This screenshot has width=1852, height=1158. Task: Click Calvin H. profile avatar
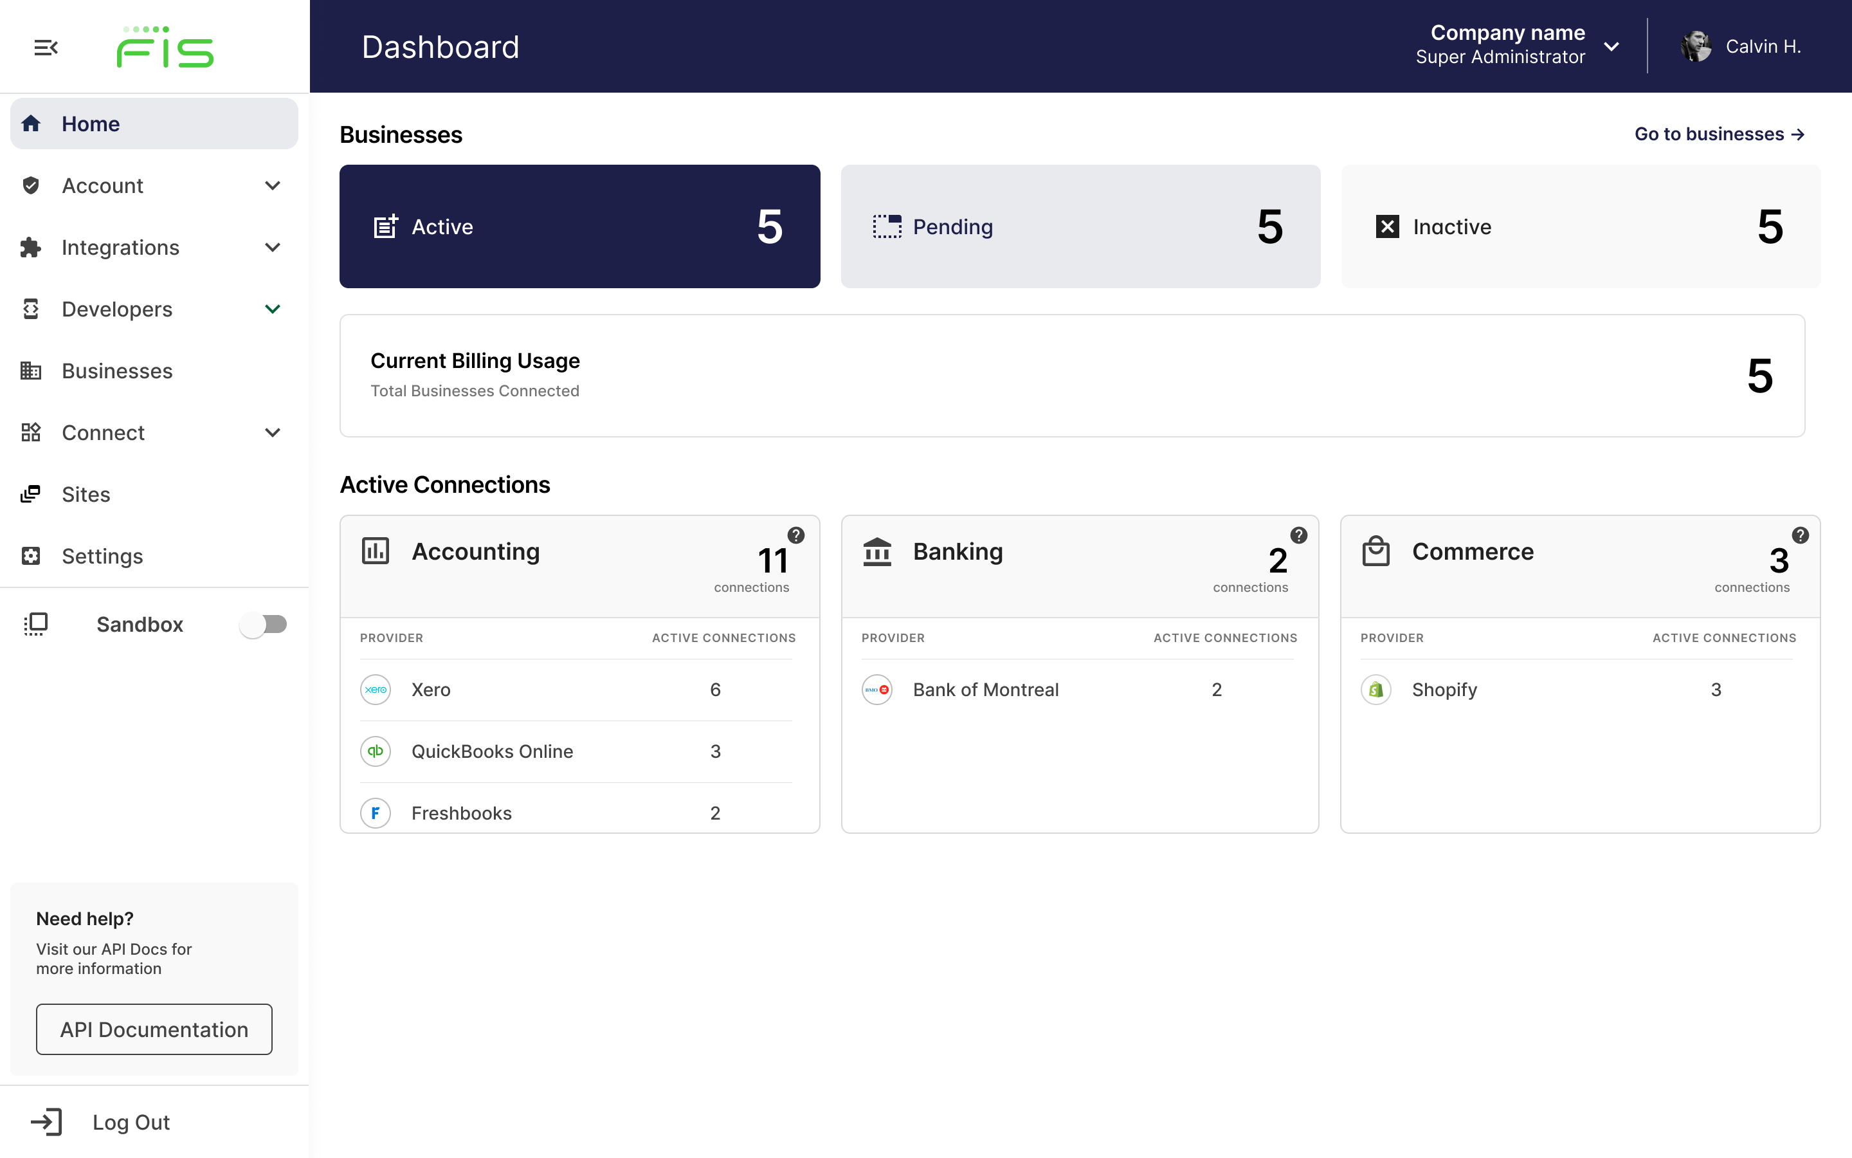click(1696, 47)
